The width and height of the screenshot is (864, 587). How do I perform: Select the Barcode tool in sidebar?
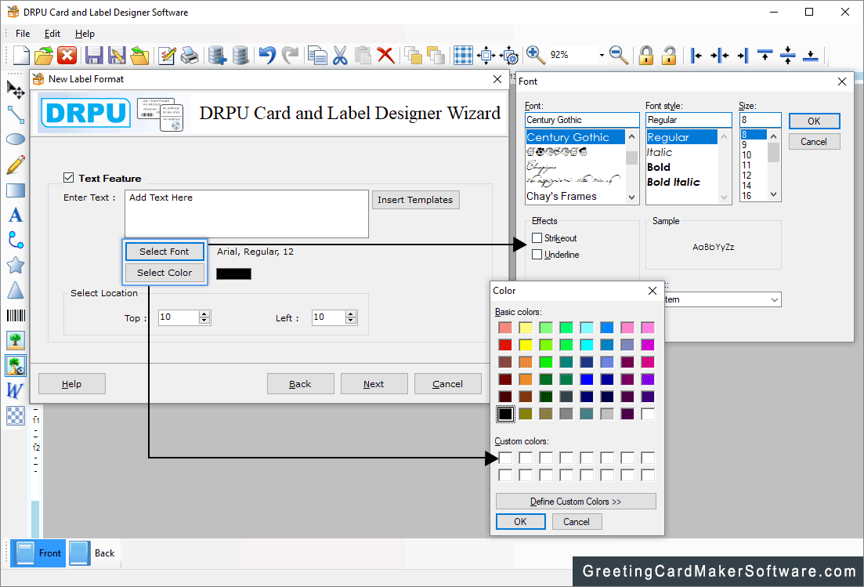[16, 315]
